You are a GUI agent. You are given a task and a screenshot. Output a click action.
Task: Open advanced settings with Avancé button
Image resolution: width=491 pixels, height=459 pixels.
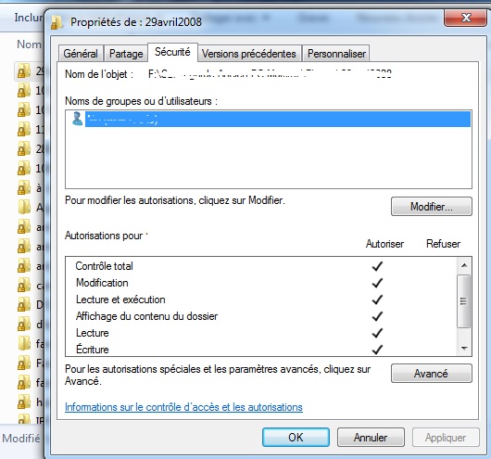431,373
